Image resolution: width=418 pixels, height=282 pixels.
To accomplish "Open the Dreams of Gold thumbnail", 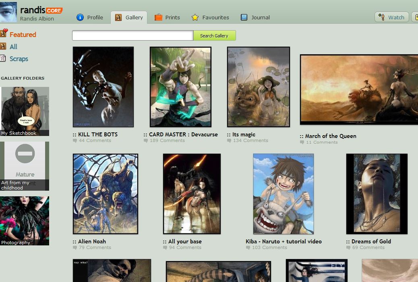I will coord(377,194).
